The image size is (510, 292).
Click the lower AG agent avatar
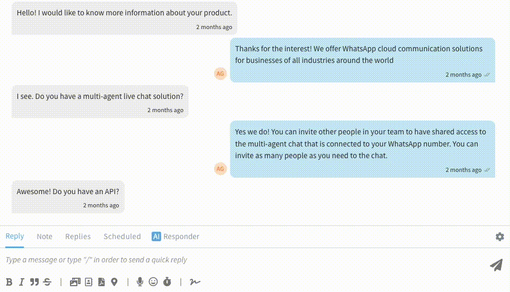(220, 169)
